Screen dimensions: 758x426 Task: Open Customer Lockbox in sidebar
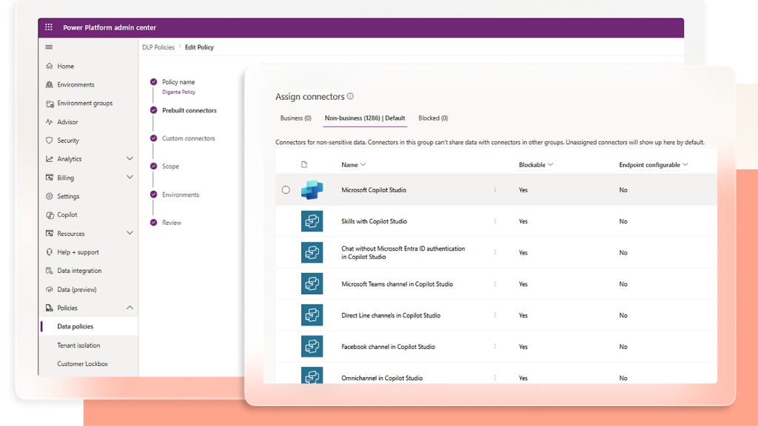(x=90, y=364)
